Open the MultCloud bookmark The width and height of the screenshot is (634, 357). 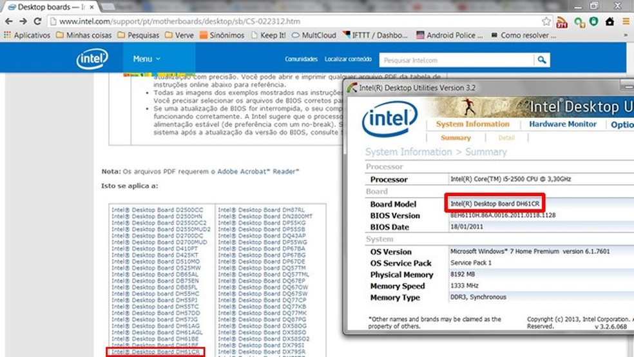pyautogui.click(x=314, y=35)
